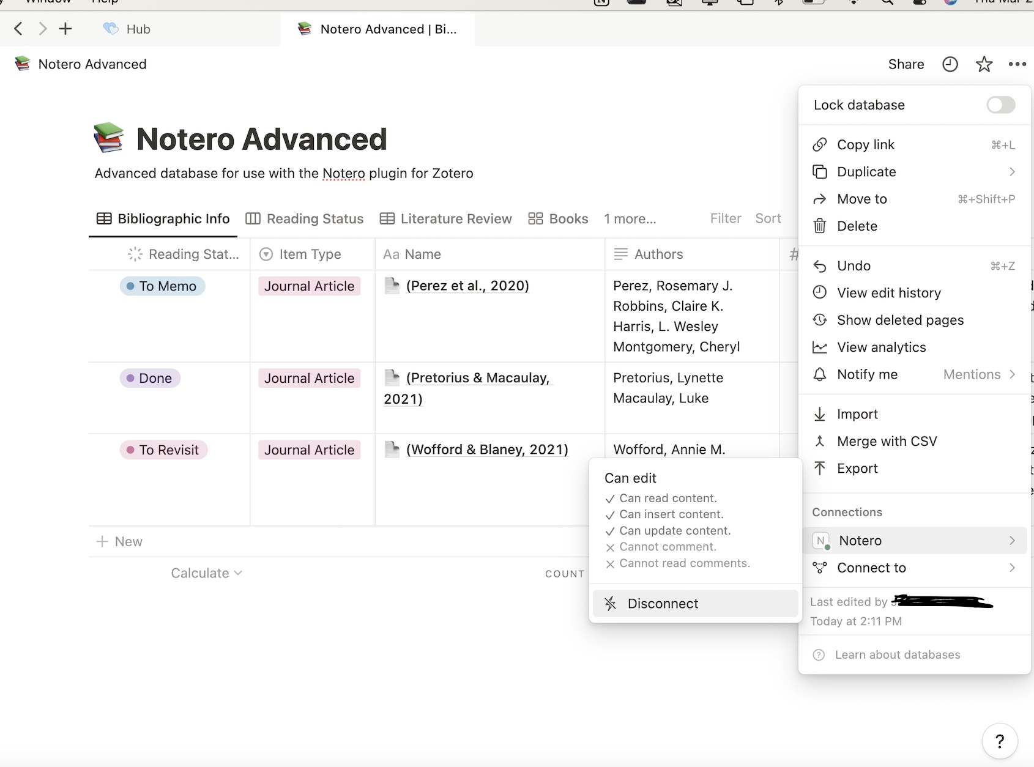Select the To Revisit status tag

163,450
